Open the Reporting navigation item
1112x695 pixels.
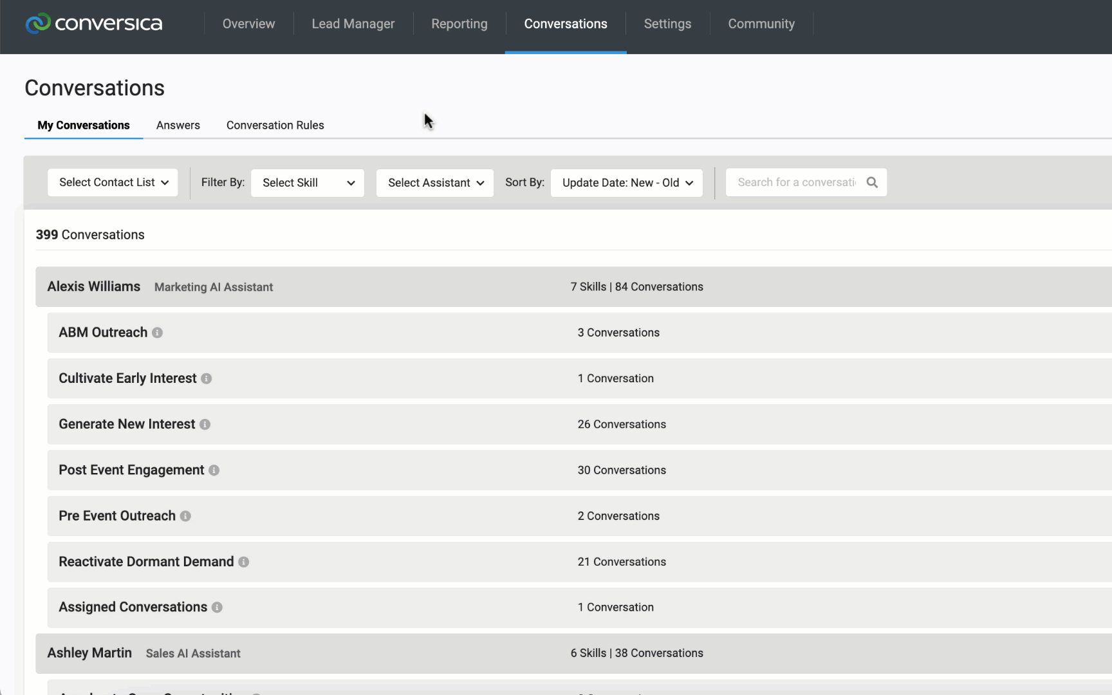(x=459, y=24)
